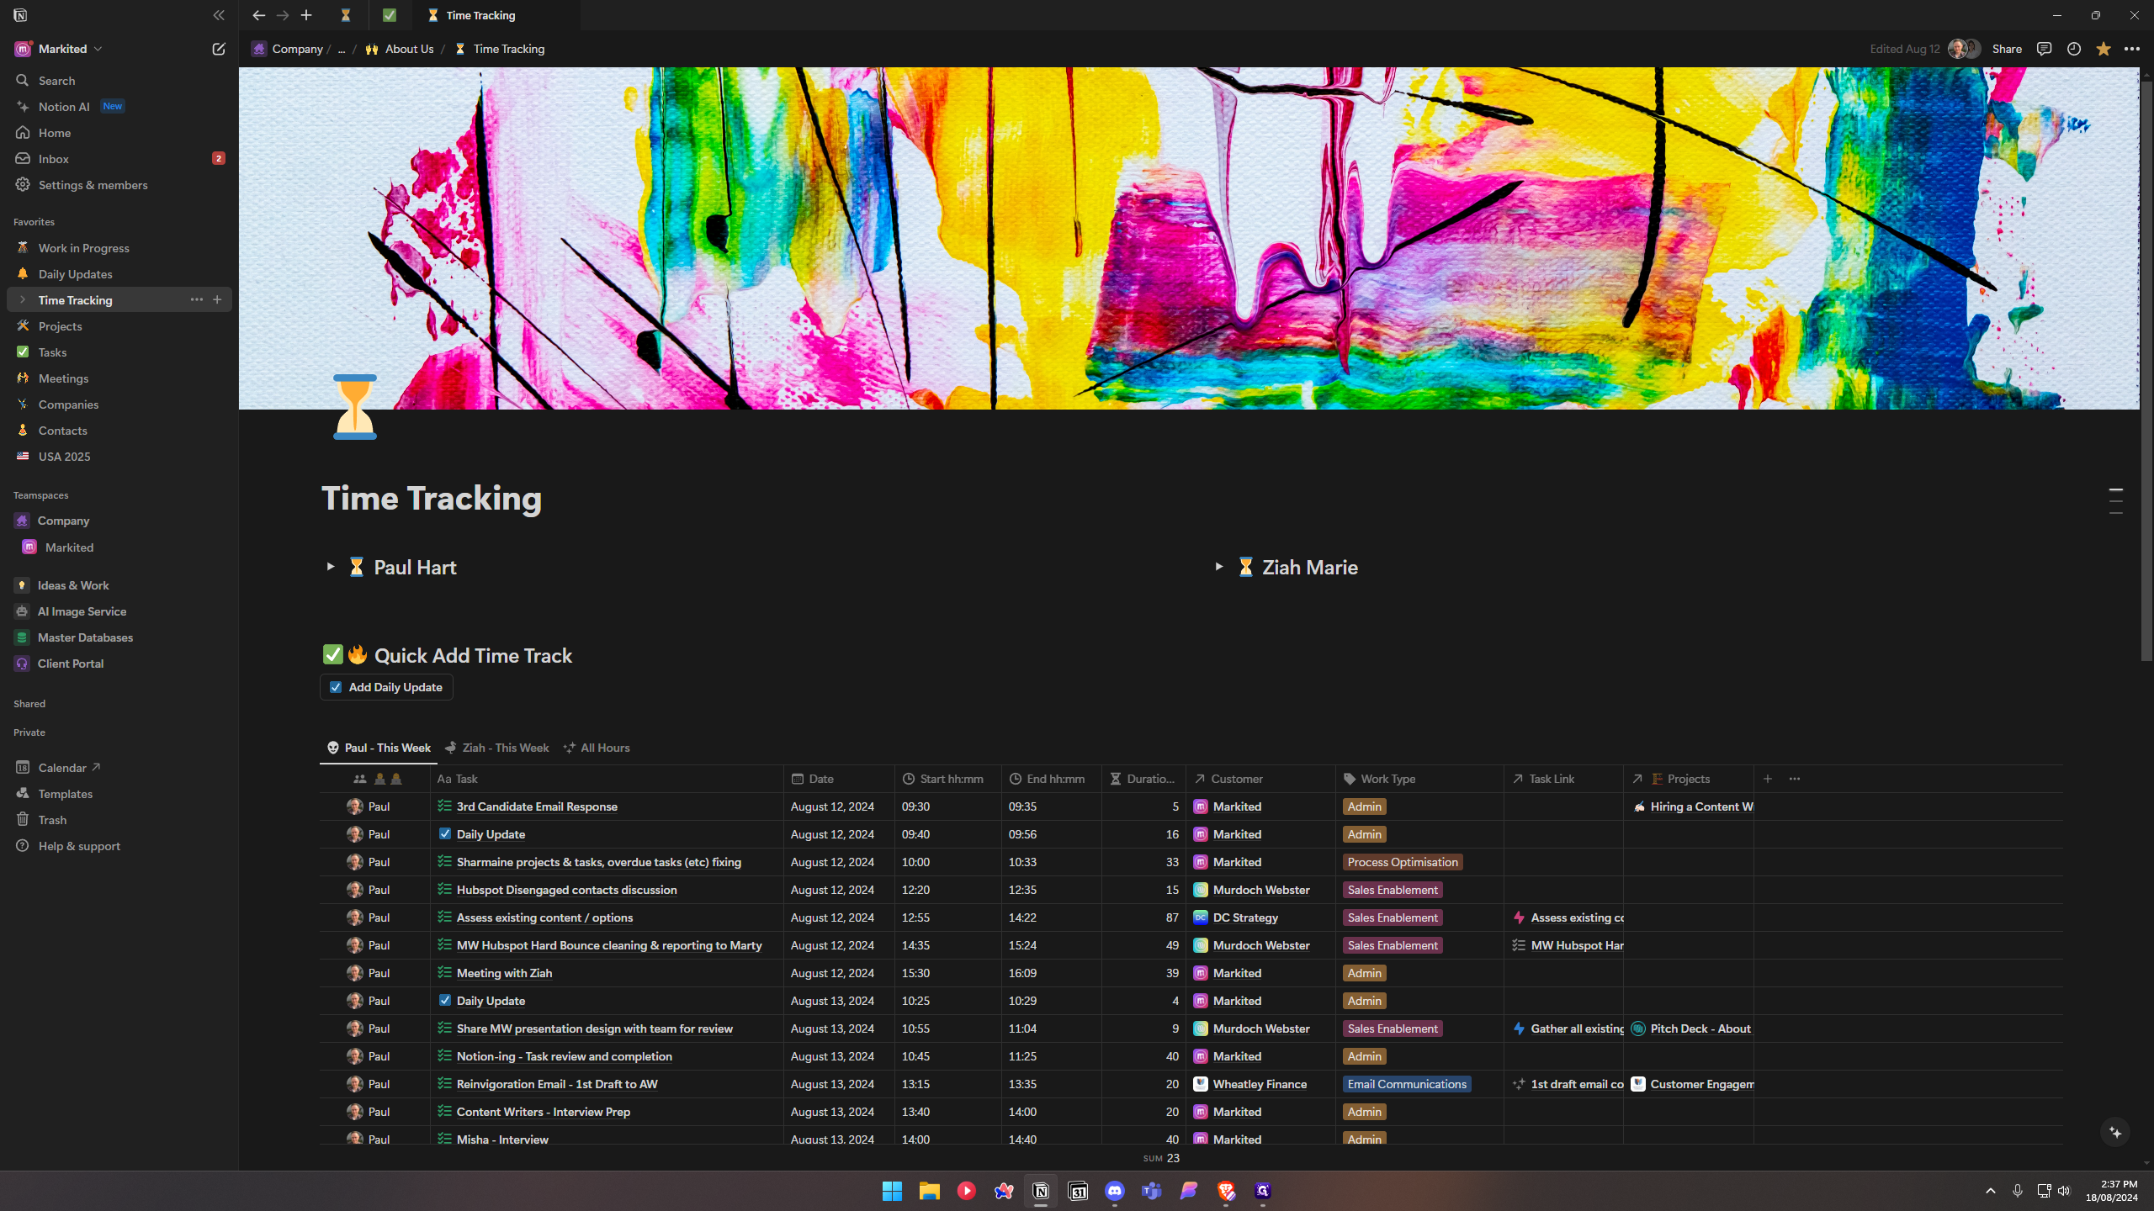
Task: Open Discord from the taskbar
Action: click(1115, 1191)
